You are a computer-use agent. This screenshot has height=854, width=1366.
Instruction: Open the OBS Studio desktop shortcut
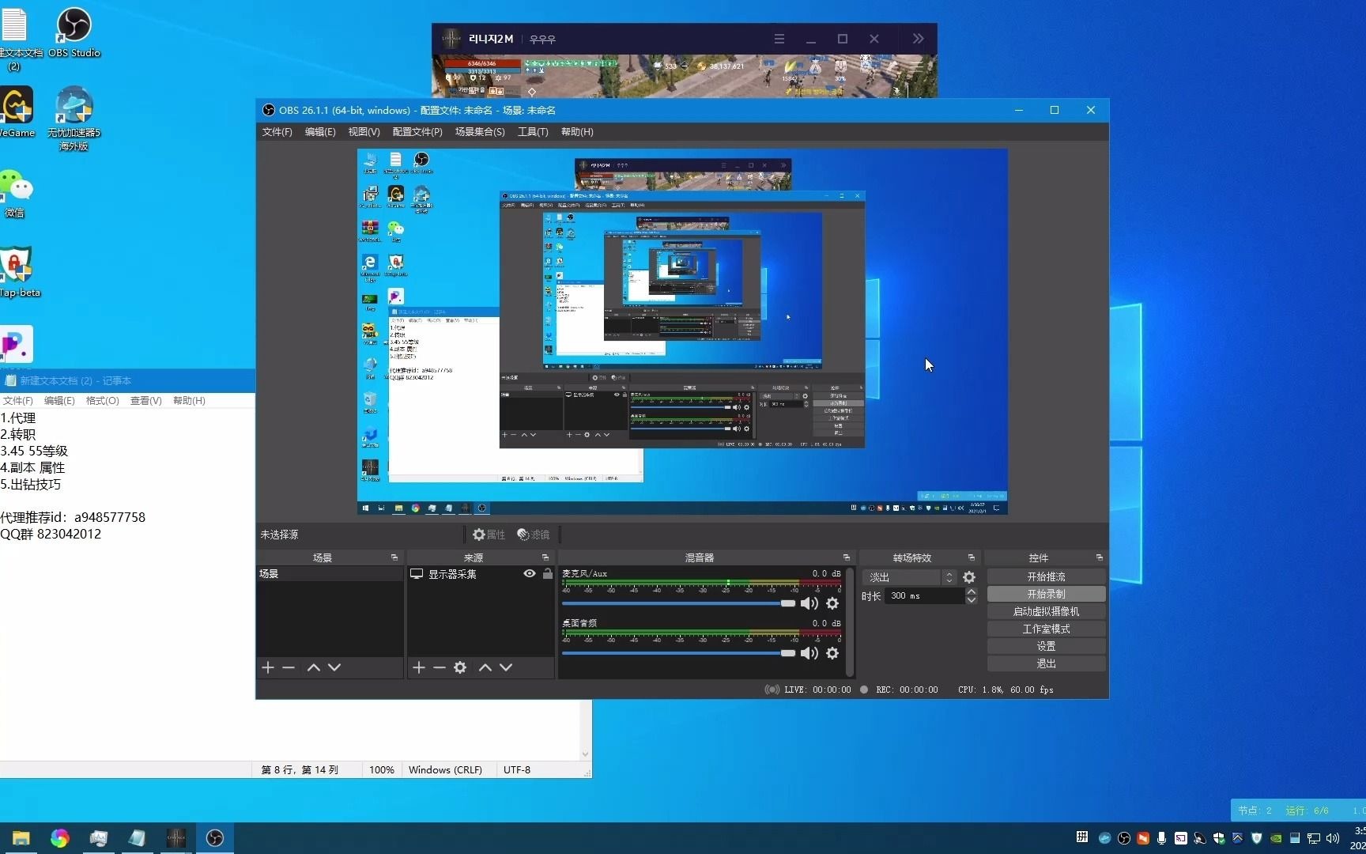click(74, 32)
